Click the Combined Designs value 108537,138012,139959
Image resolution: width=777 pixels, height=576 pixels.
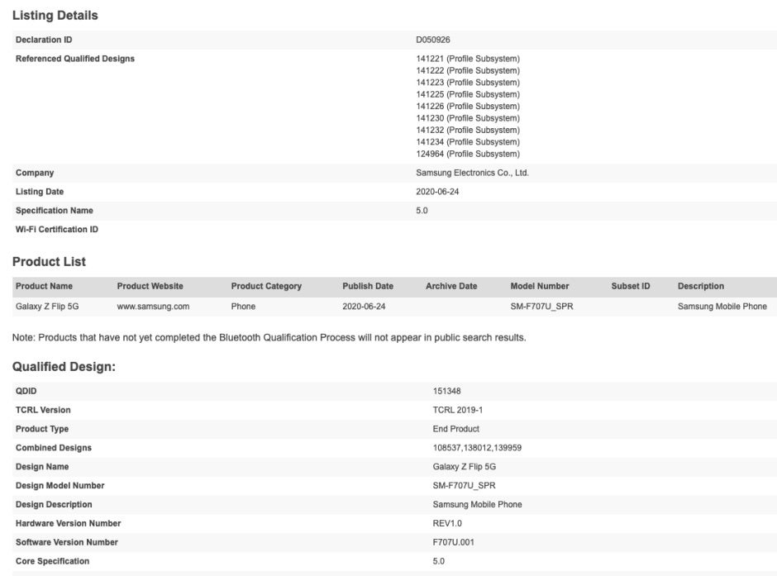tap(477, 448)
